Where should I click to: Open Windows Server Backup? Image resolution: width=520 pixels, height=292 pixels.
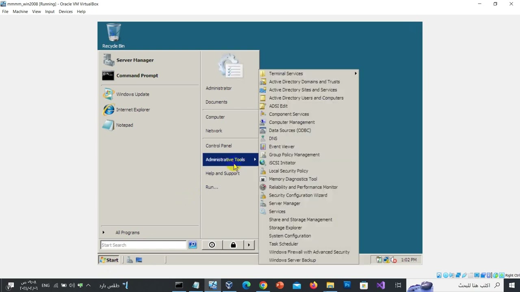pos(309,260)
